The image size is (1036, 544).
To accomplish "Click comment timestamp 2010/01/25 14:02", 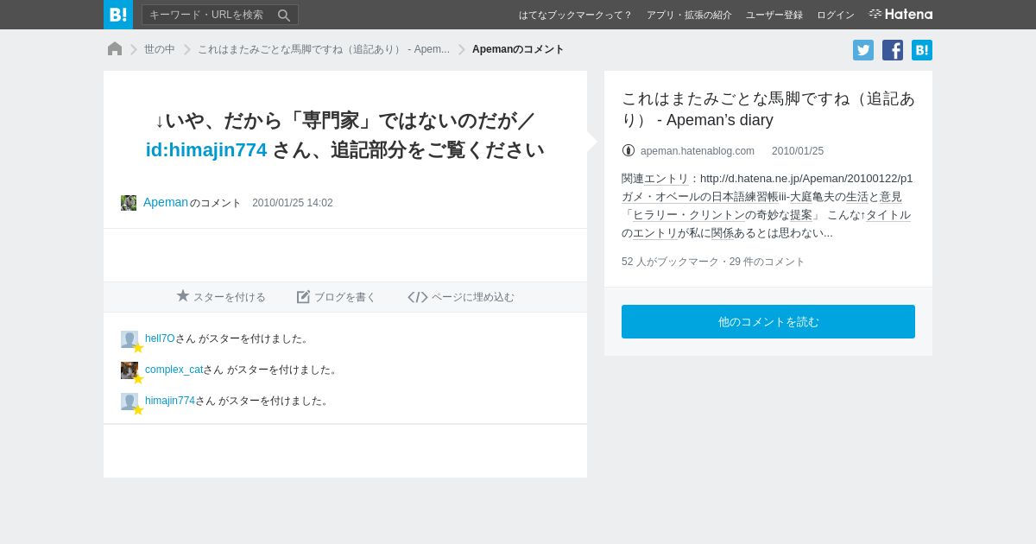I will click(293, 203).
